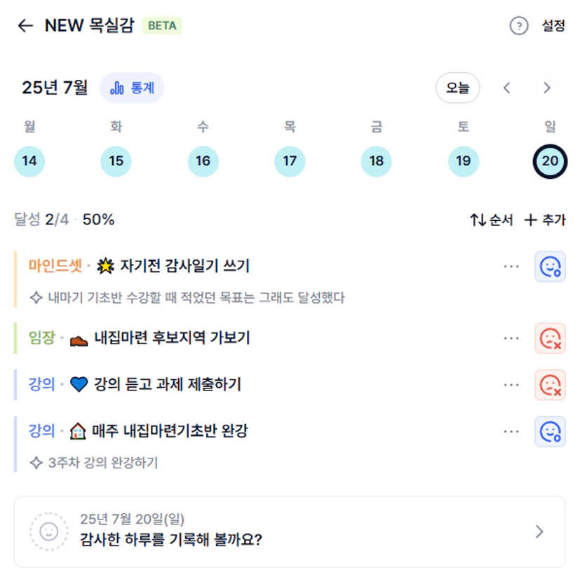Open the help question mark icon
Image resolution: width=580 pixels, height=584 pixels.
click(x=518, y=26)
